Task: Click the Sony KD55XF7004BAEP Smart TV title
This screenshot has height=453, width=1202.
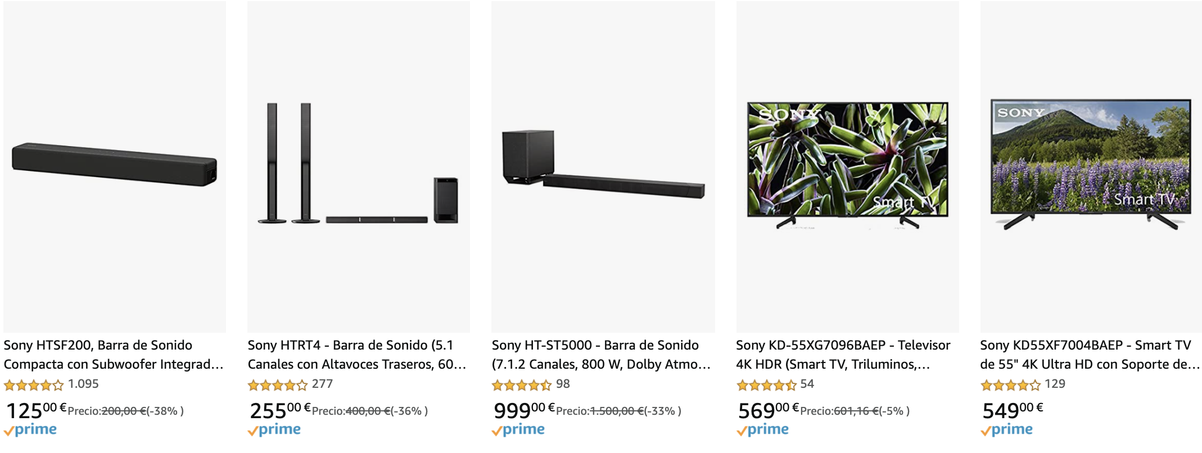Action: 1090,355
